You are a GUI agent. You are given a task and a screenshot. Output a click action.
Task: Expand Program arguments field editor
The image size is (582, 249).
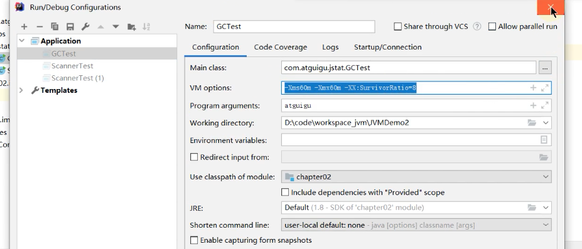(544, 105)
